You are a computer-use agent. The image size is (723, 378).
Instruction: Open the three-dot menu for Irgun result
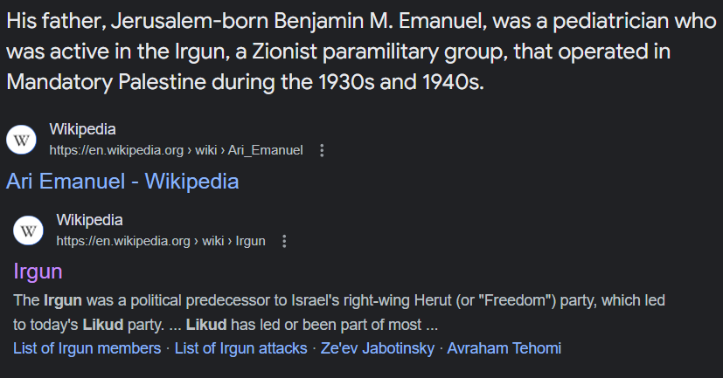coord(284,241)
